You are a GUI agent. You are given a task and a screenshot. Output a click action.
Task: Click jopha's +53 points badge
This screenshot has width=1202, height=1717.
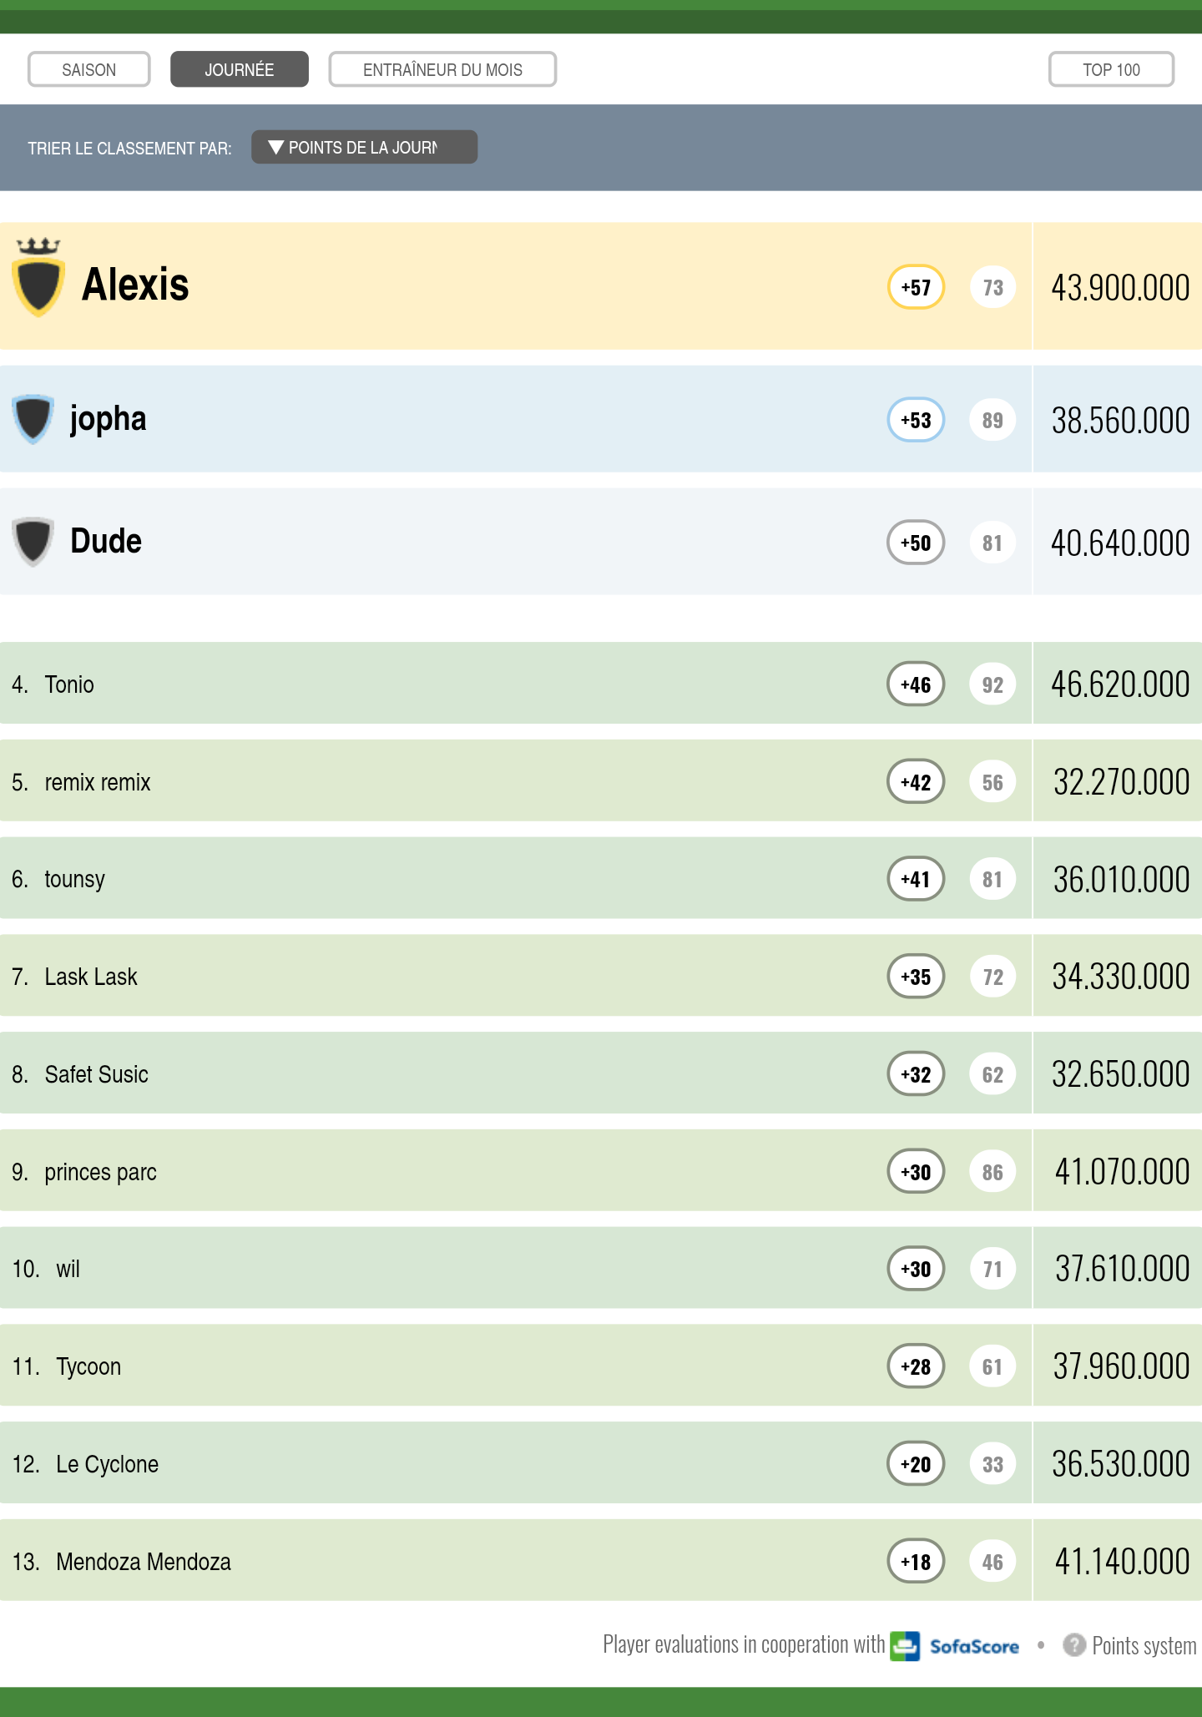tap(916, 420)
